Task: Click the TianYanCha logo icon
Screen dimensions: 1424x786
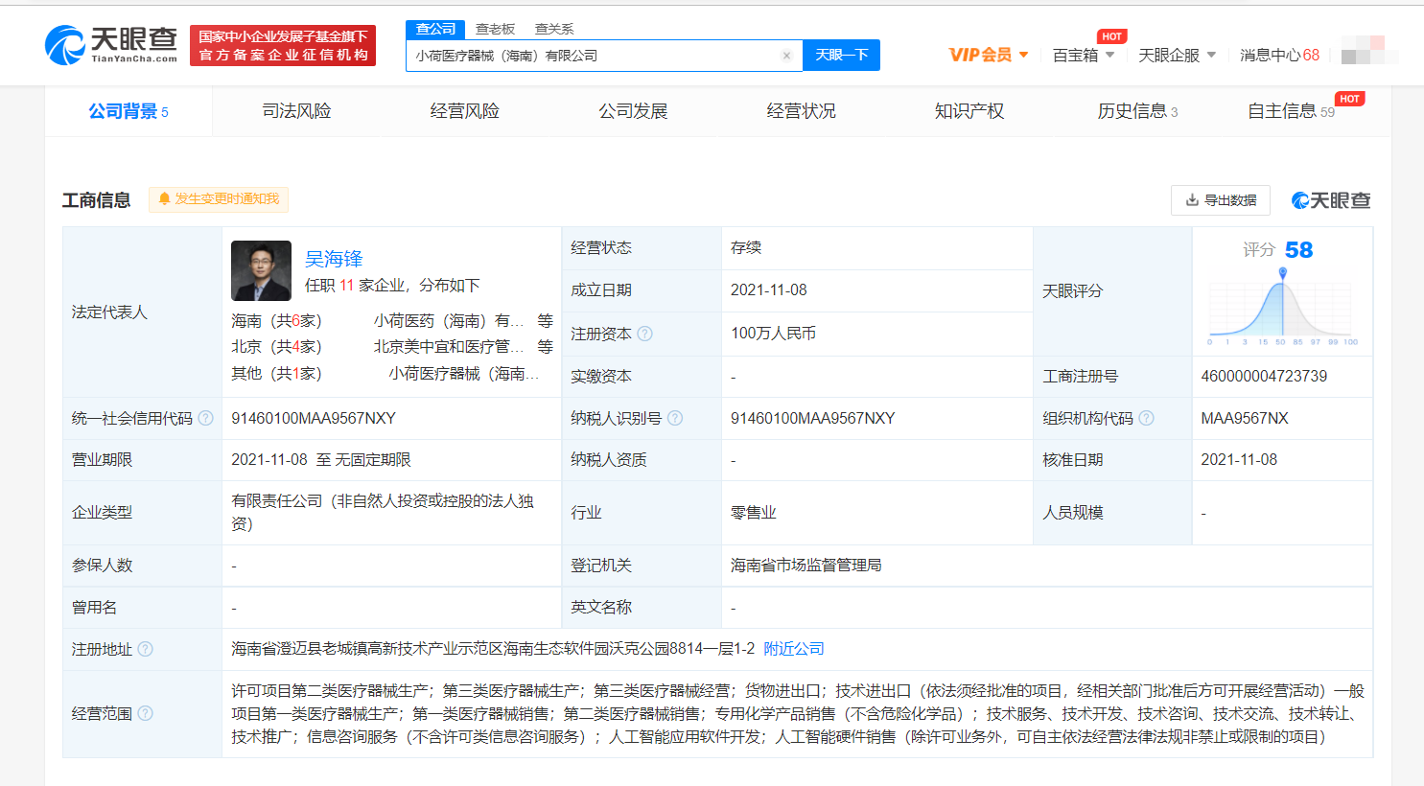Action: point(65,45)
